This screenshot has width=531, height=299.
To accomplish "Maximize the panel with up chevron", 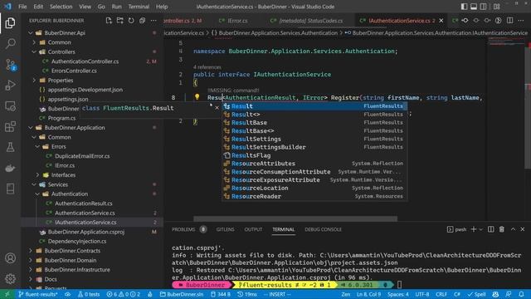I will click(513, 229).
